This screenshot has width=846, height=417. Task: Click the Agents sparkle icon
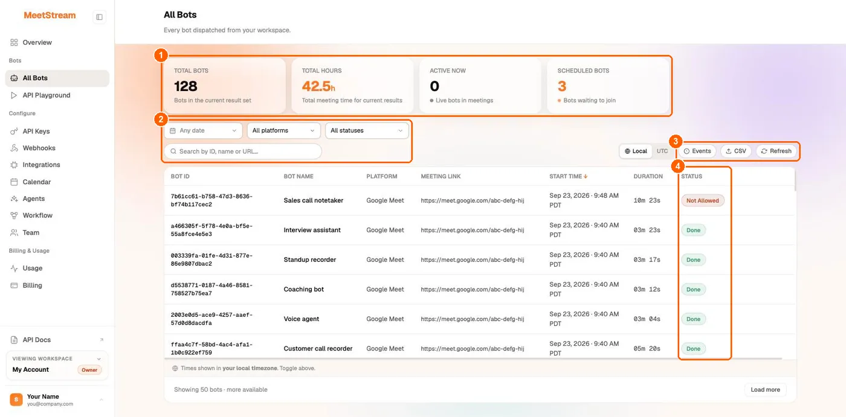(x=14, y=199)
